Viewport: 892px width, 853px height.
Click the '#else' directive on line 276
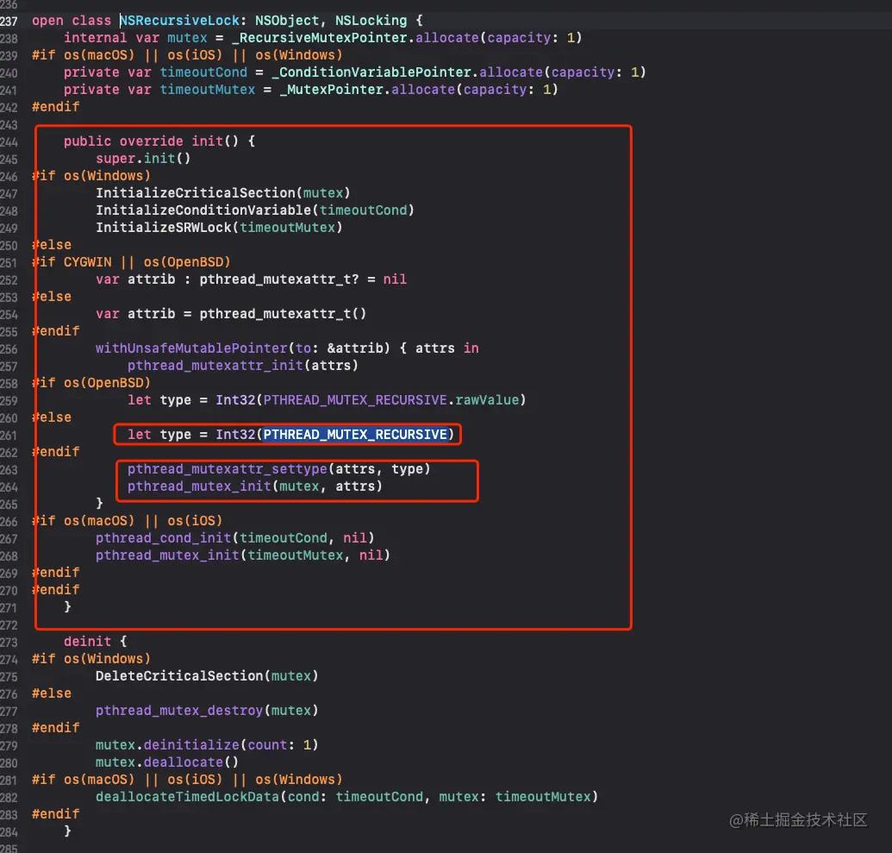pos(52,693)
